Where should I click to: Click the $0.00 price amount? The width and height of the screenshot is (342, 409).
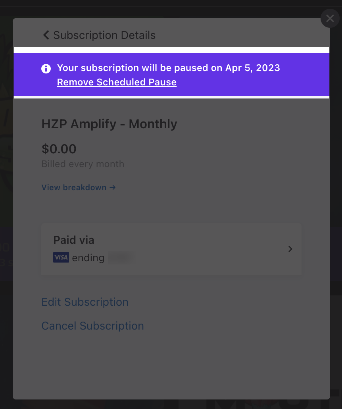pyautogui.click(x=59, y=149)
